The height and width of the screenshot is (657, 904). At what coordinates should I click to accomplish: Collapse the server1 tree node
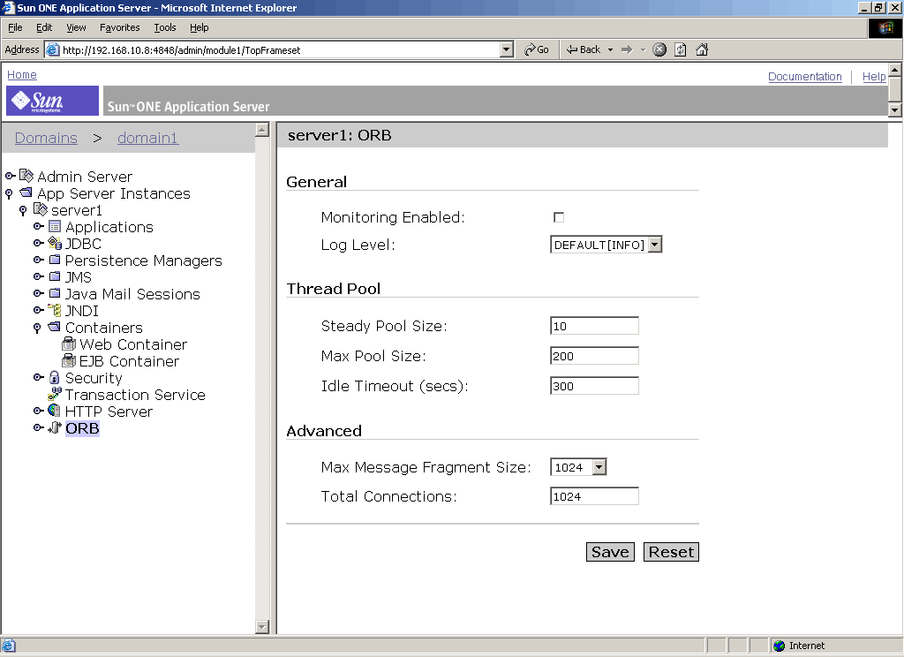(x=23, y=210)
